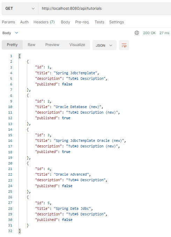Click the false value on line 6
This screenshot has width=171, height=237.
pyautogui.click(x=67, y=84)
